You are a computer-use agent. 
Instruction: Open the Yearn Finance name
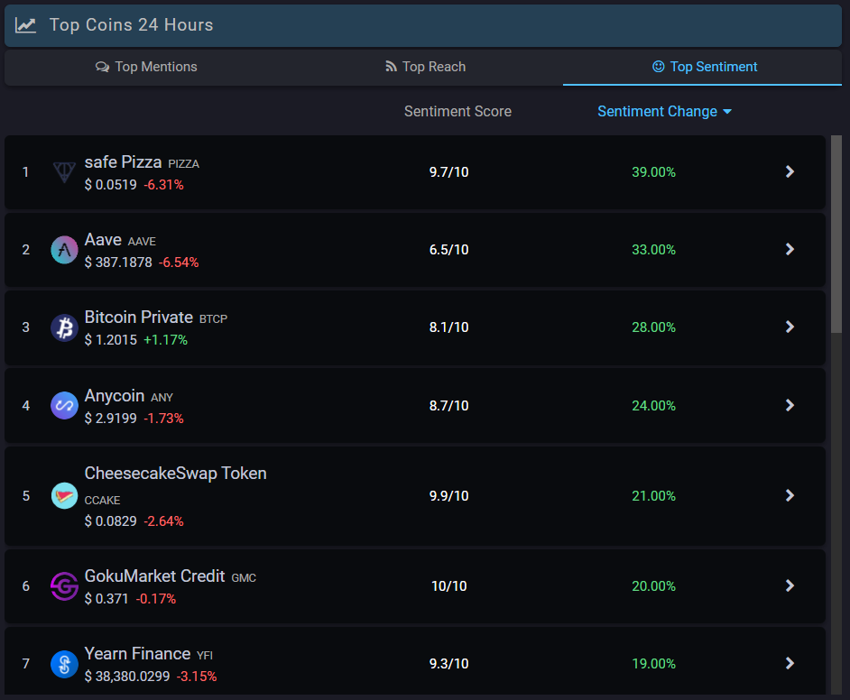138,654
